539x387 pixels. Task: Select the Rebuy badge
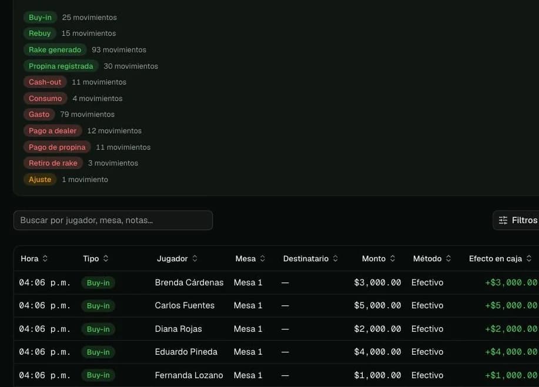pyautogui.click(x=39, y=33)
